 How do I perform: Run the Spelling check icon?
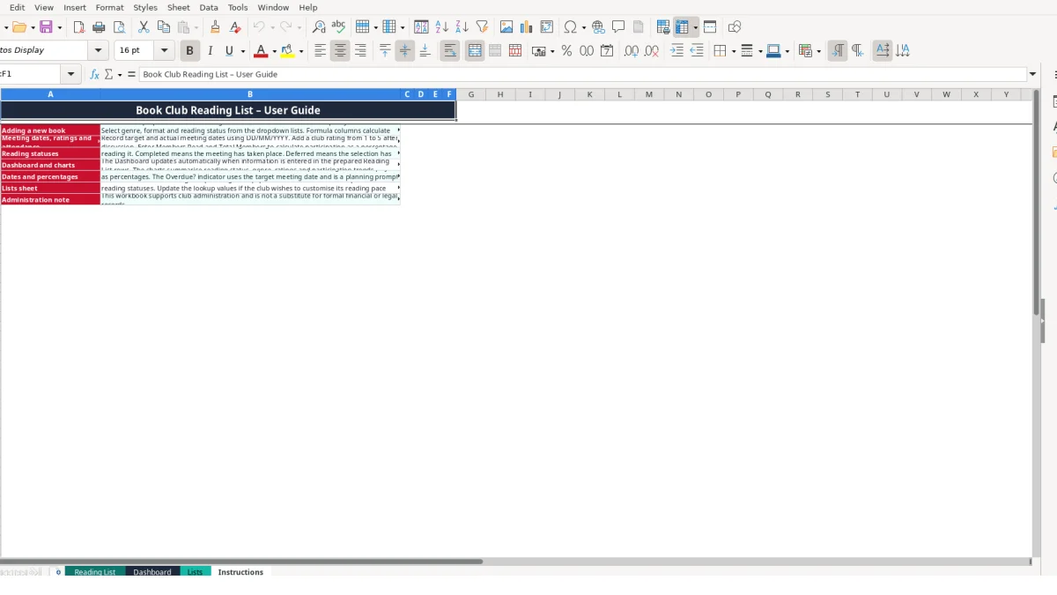coord(338,27)
